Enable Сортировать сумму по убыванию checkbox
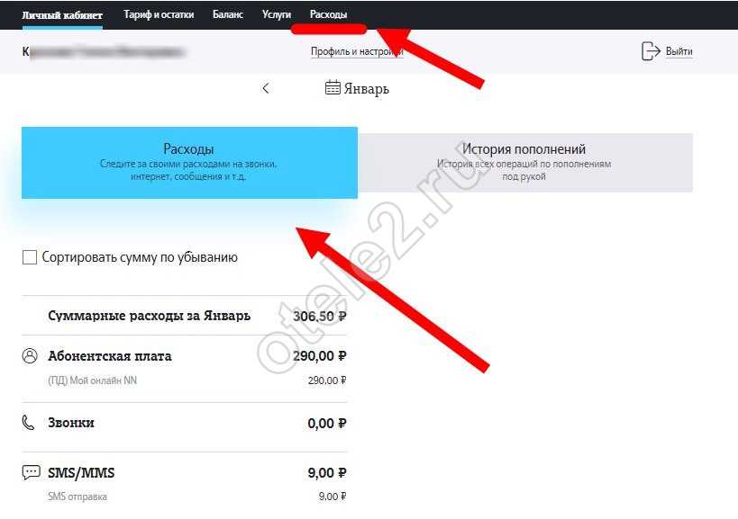The image size is (738, 519). coord(30,257)
